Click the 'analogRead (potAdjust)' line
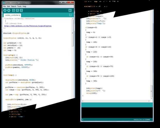 (25, 82)
